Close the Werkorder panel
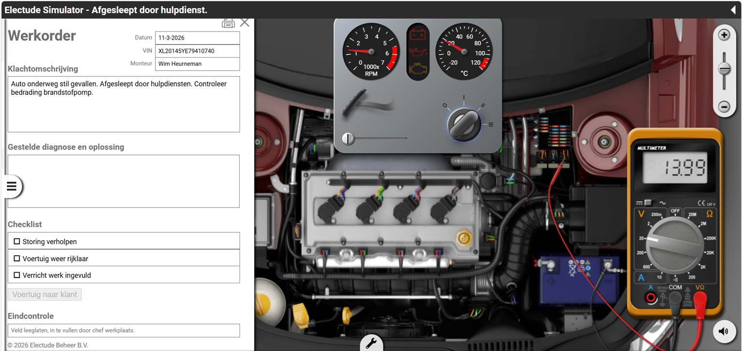The height and width of the screenshot is (351, 742). [245, 22]
